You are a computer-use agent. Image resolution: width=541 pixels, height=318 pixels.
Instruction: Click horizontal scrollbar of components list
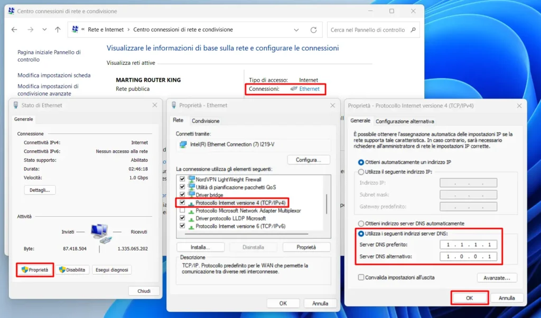(246, 234)
